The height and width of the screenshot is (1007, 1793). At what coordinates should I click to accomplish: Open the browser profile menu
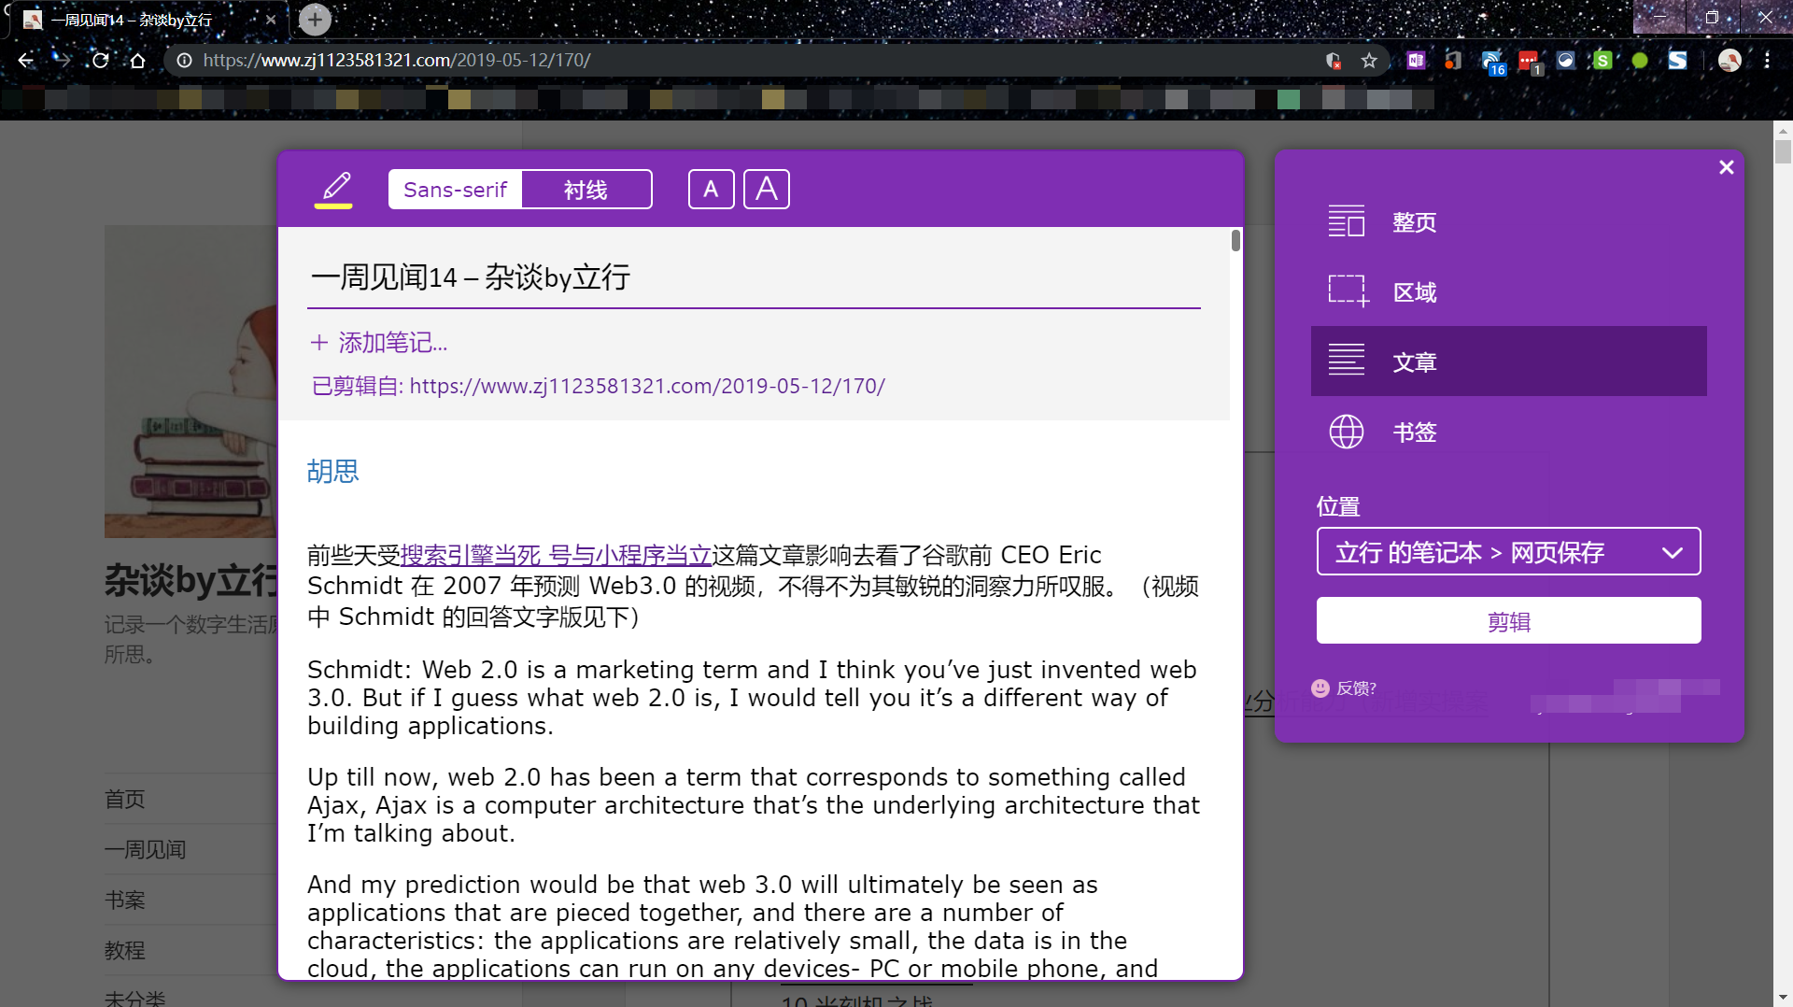click(x=1730, y=60)
